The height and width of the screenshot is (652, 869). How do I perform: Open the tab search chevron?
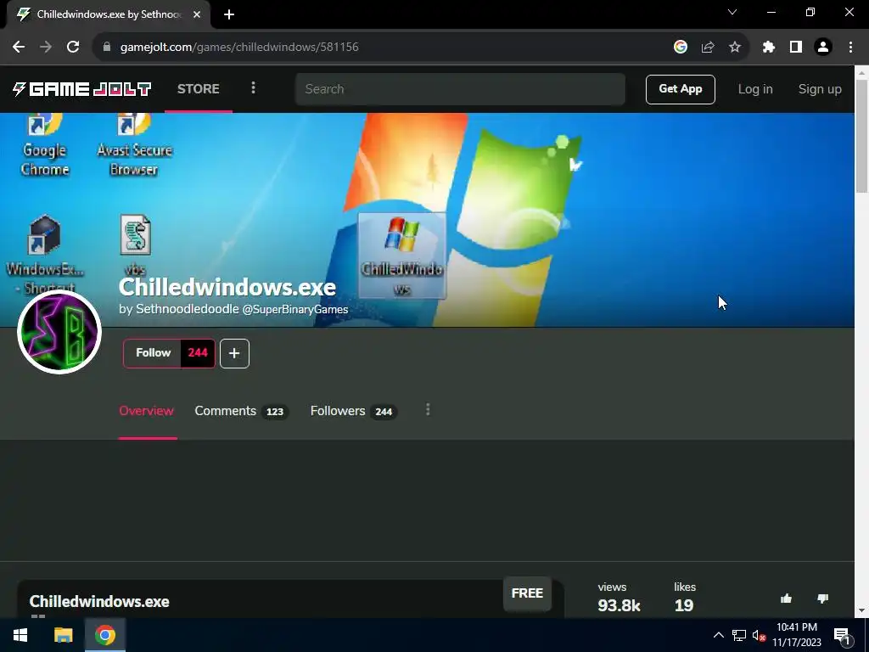(732, 12)
